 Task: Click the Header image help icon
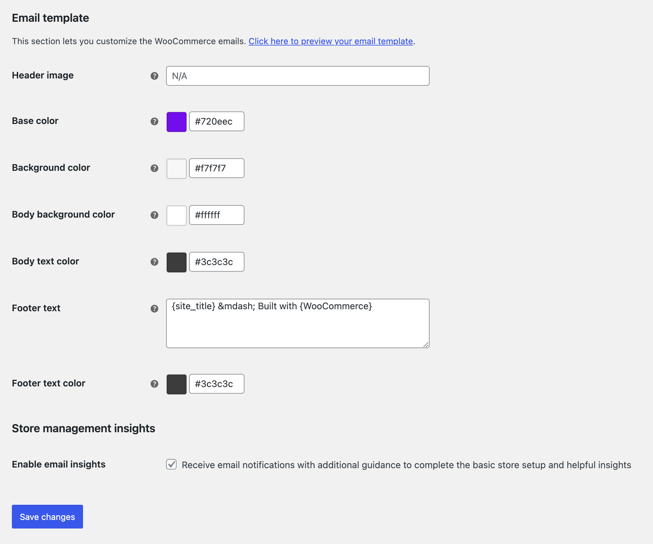154,76
